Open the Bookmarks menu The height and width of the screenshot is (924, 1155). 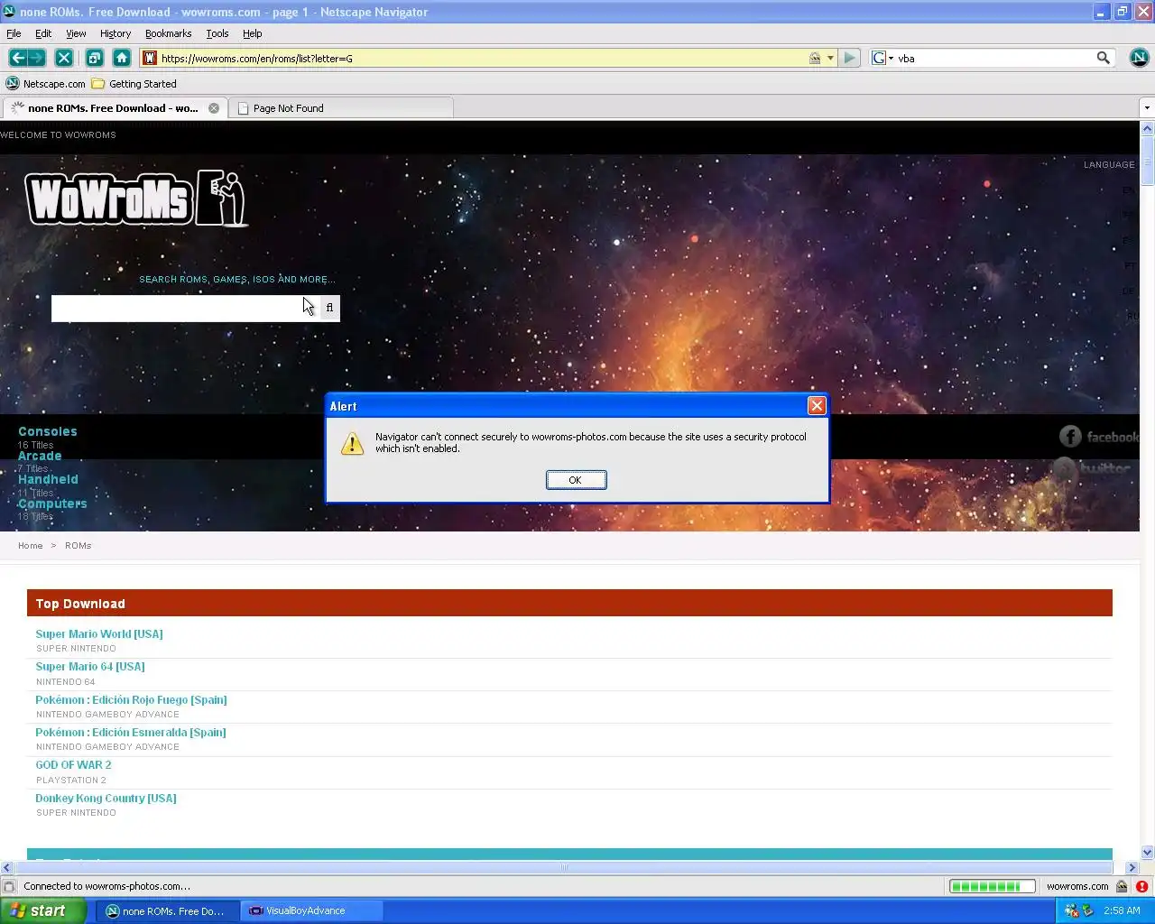click(168, 33)
